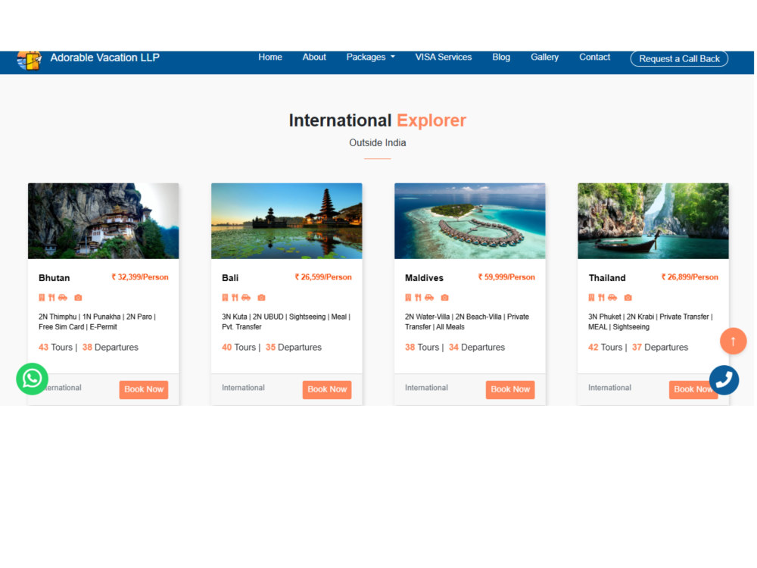Click price ₹ 59,999/Person

click(x=506, y=277)
